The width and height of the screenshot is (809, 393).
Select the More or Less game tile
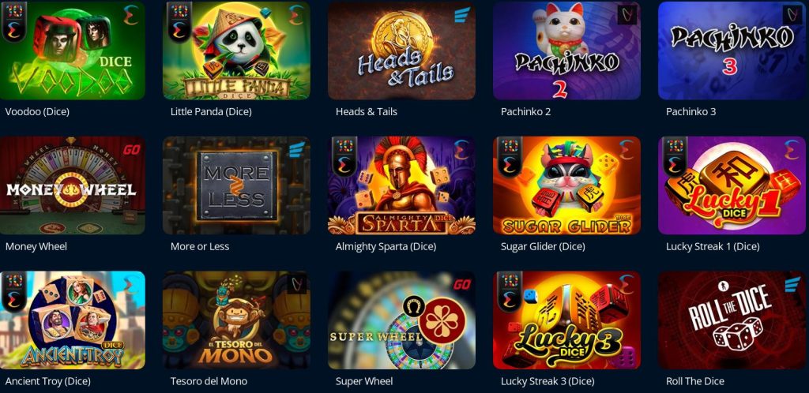(236, 185)
